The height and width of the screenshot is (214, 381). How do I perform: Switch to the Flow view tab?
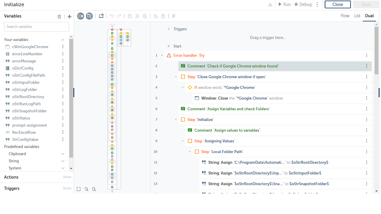345,16
